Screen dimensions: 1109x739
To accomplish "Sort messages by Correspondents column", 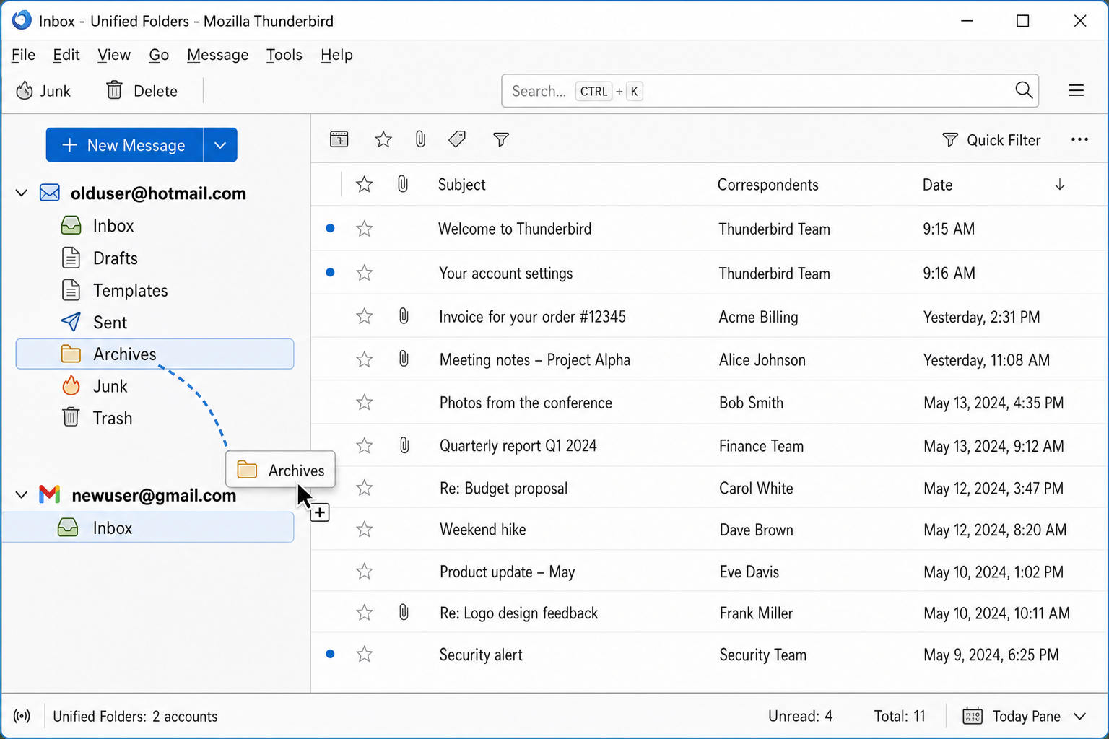I will tap(767, 185).
